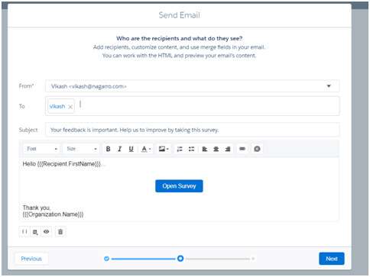Click the current middle progress step

(180, 259)
